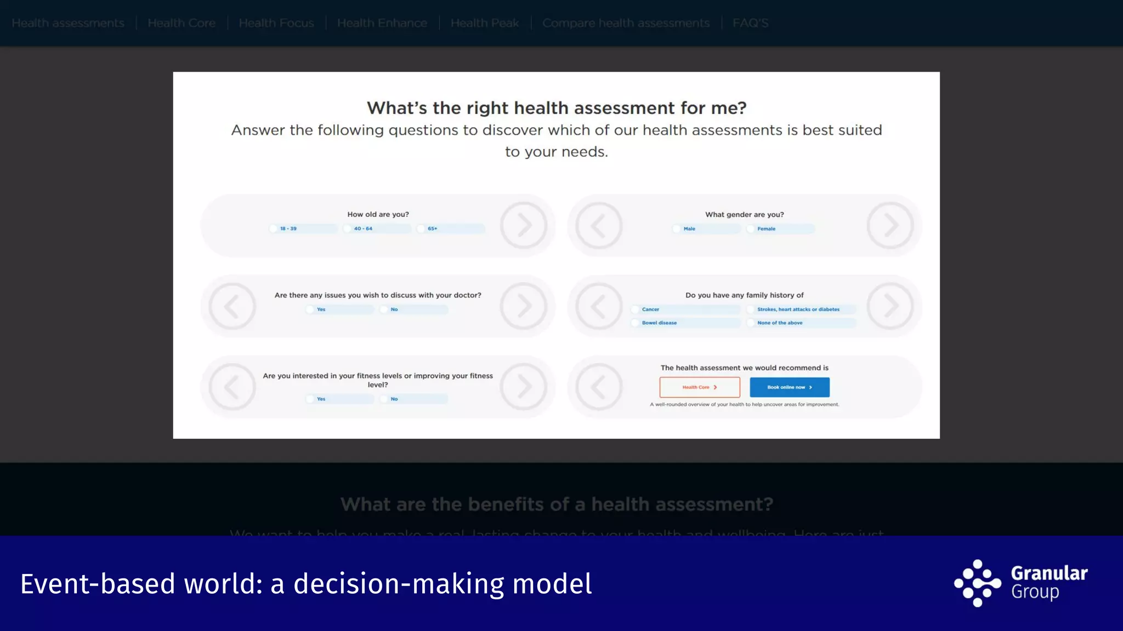Click 'The health assessment we would recommend is' text
This screenshot has width=1123, height=631.
(x=744, y=368)
